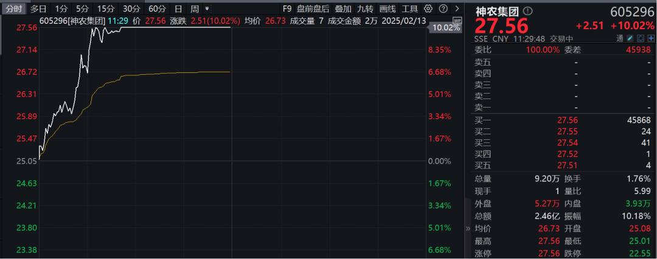Toggle 盘前盘后 pre/post market display
The image size is (657, 259).
tap(313, 9)
